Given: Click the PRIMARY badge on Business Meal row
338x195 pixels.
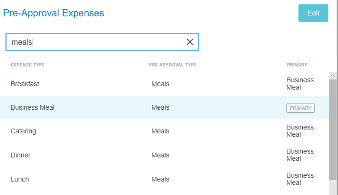Looking at the screenshot, I should 300,108.
